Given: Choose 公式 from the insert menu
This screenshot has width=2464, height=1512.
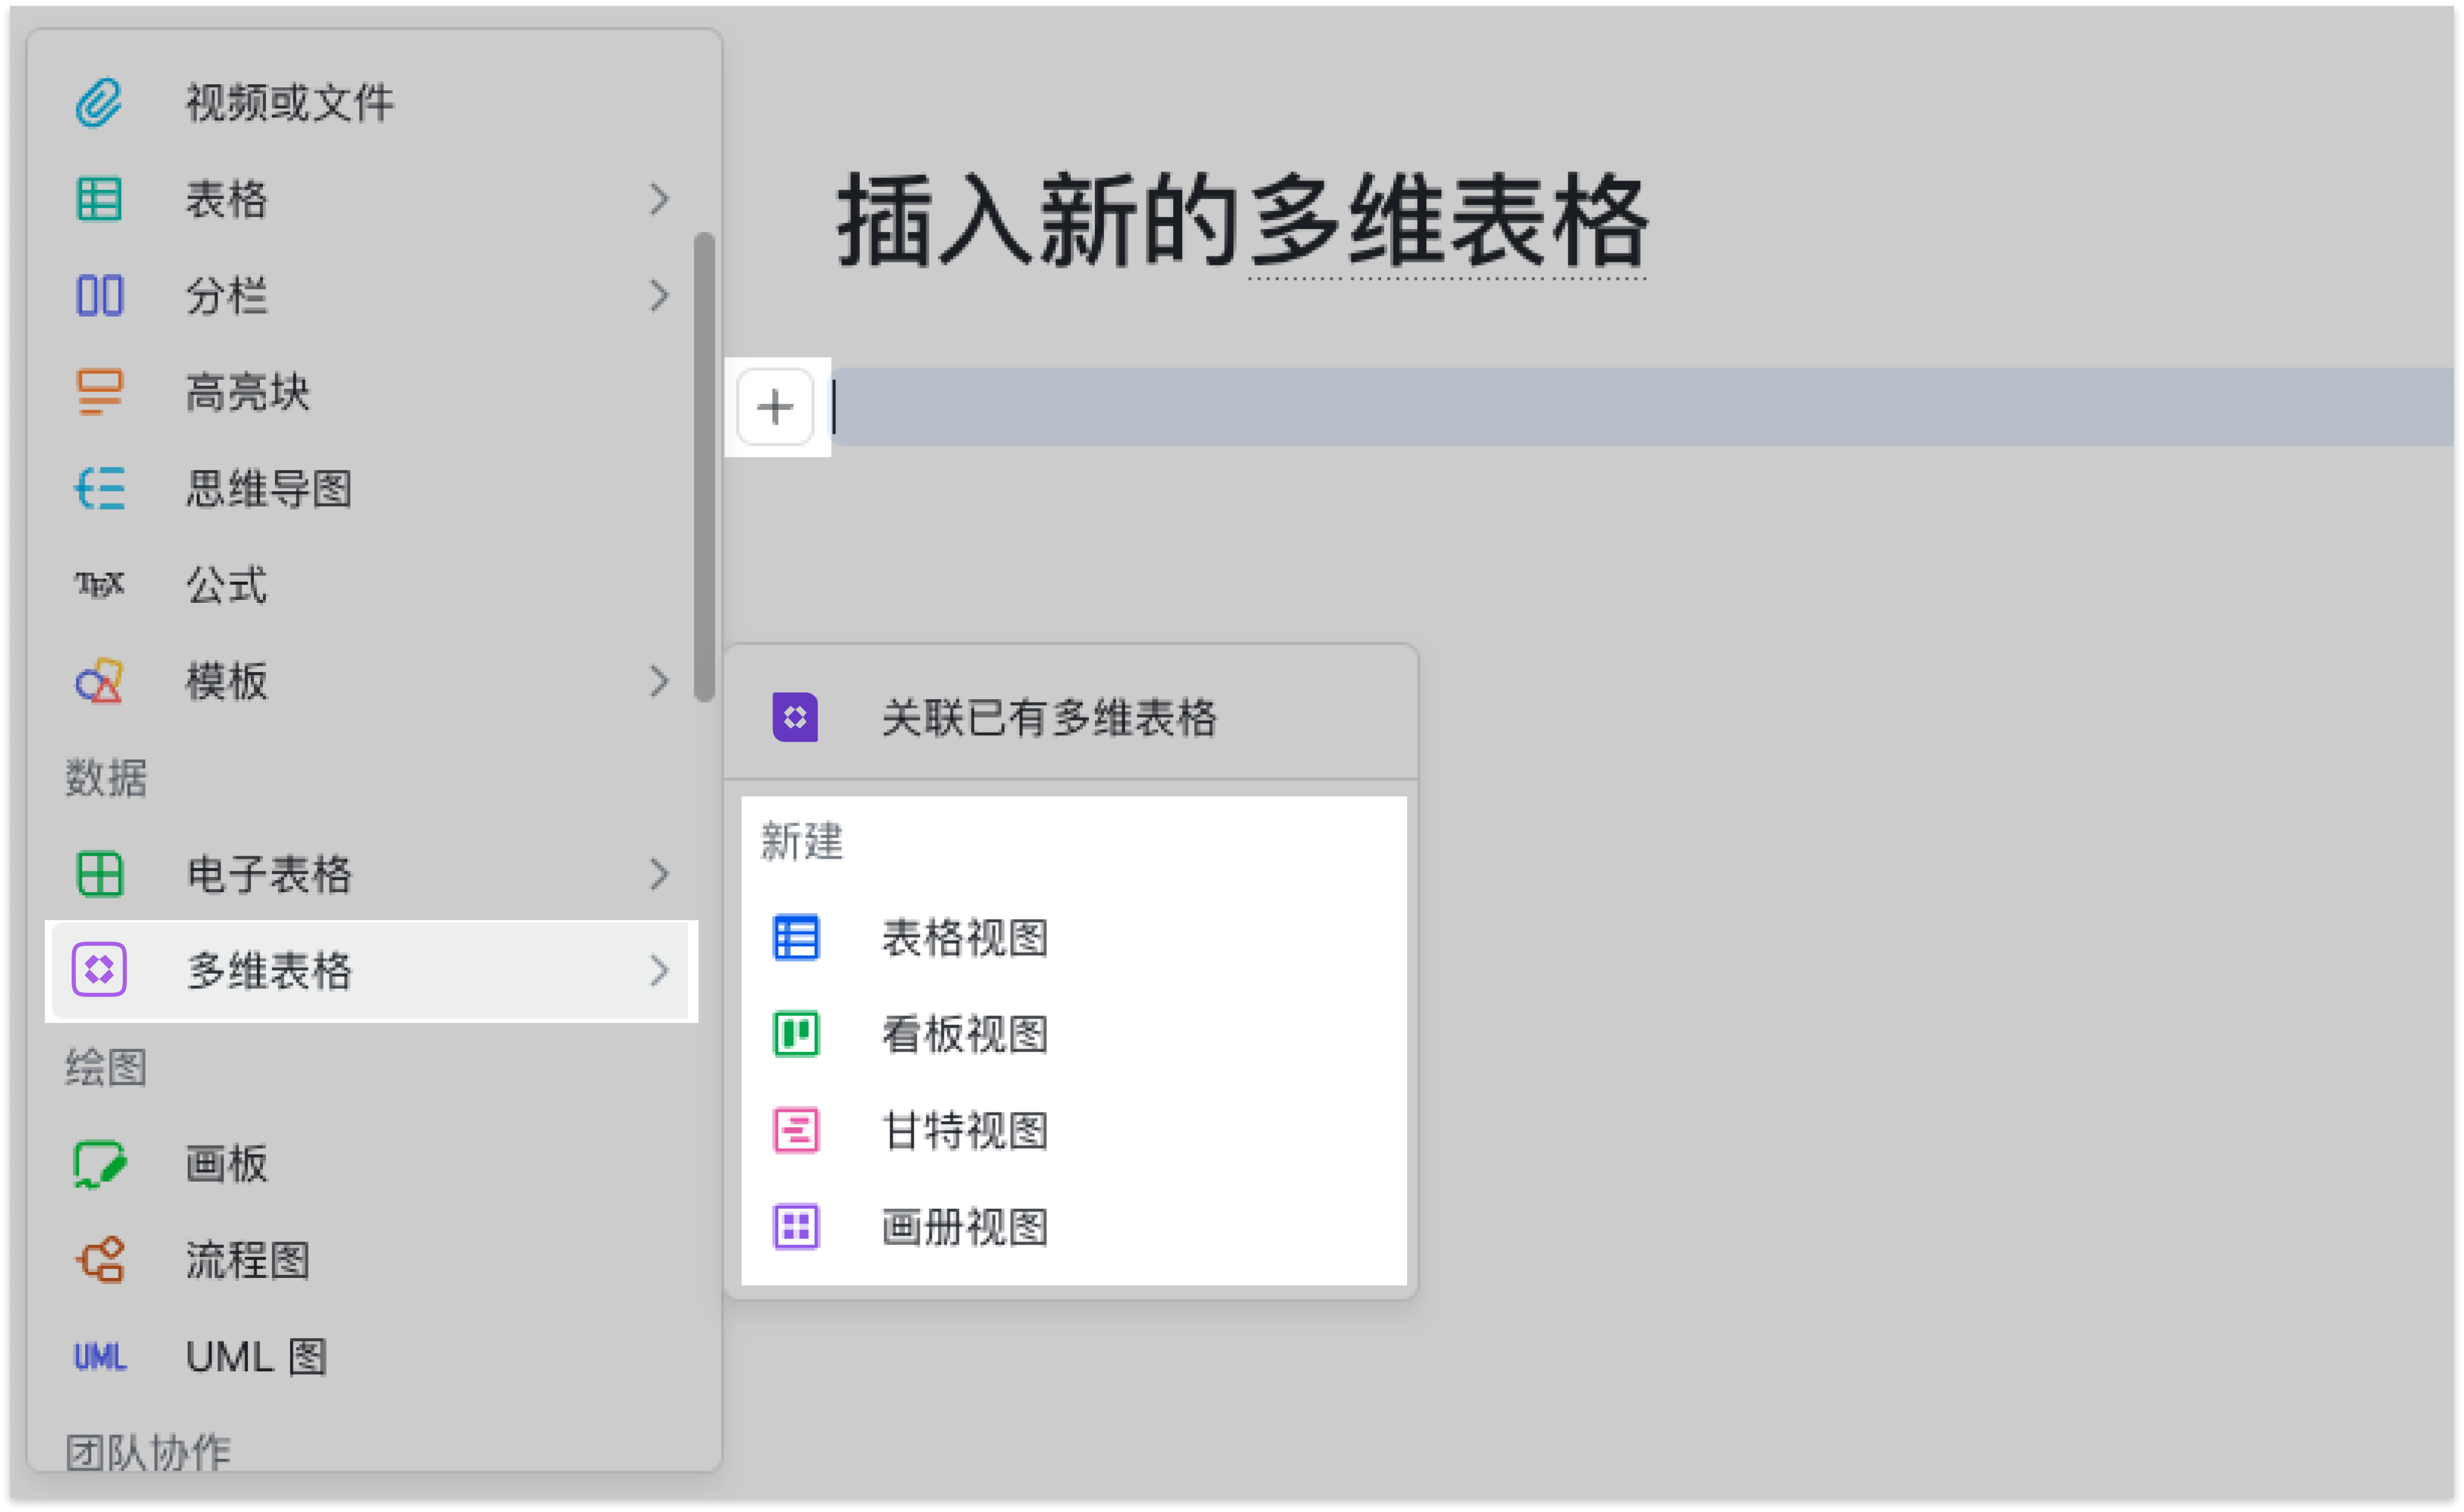Looking at the screenshot, I should click(370, 585).
